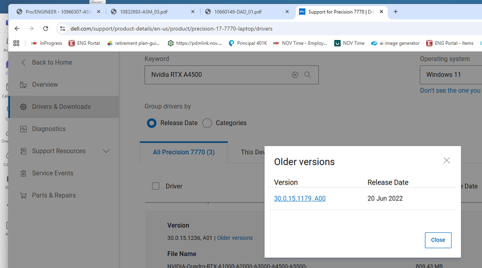482x268 pixels.
Task: Select the All Precision 7770 (3) tab
Action: point(184,152)
